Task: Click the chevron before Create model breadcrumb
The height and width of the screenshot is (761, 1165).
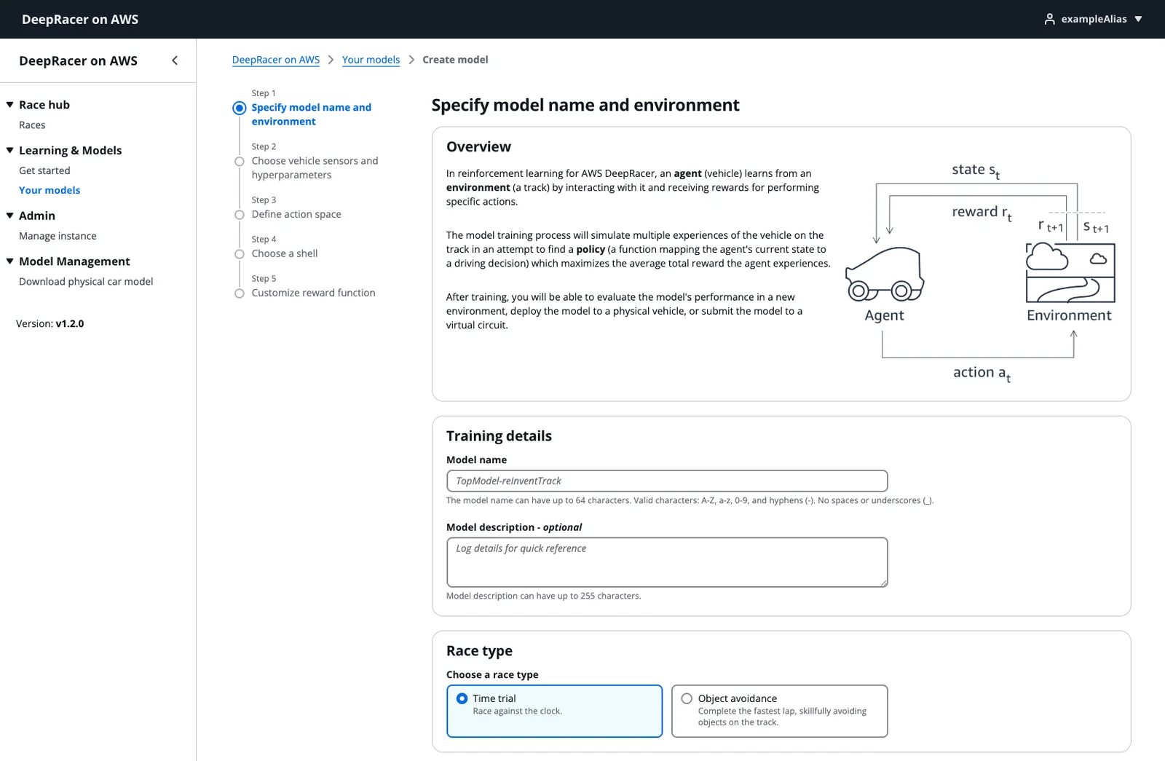Action: pos(411,60)
